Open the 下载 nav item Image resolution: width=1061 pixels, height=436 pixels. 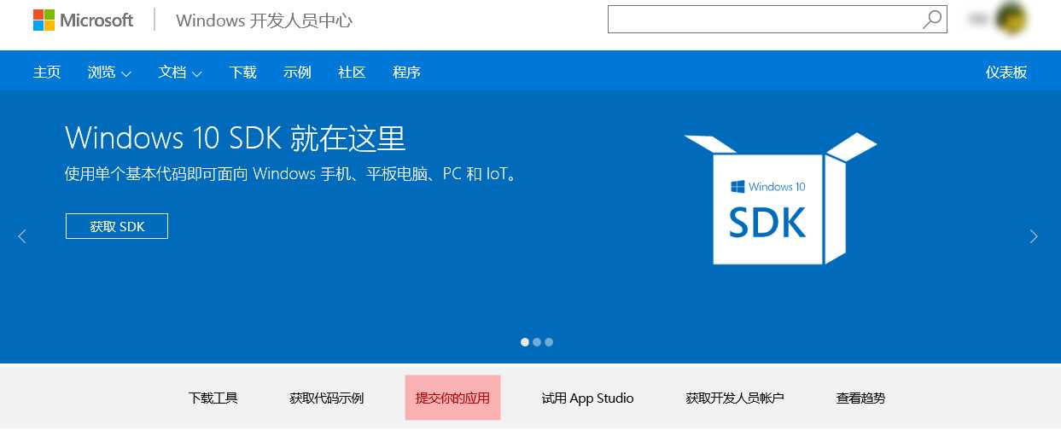[x=243, y=73]
